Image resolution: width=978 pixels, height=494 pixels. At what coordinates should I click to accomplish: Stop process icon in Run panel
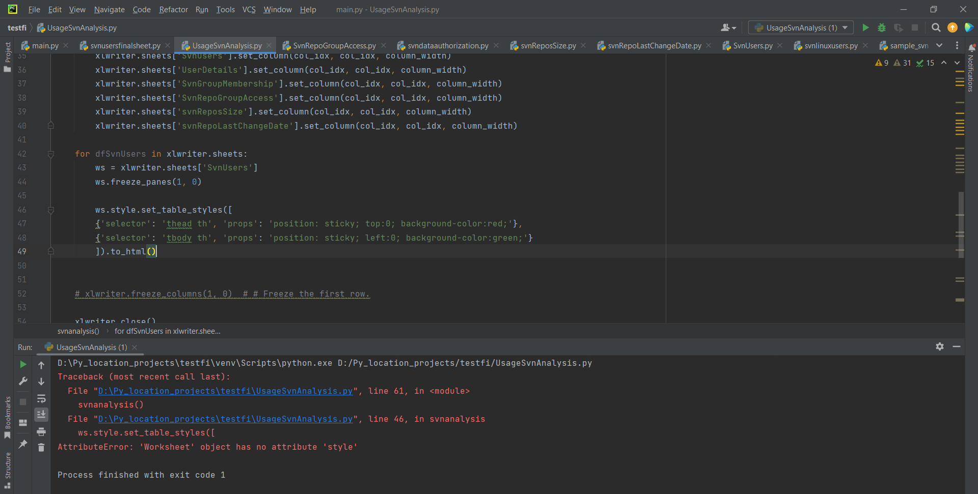pyautogui.click(x=23, y=401)
